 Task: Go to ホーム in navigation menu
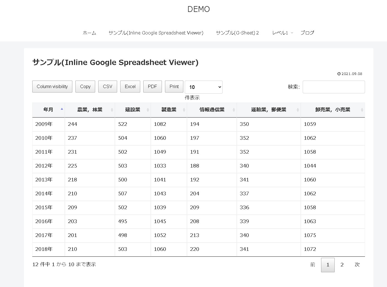coord(89,33)
